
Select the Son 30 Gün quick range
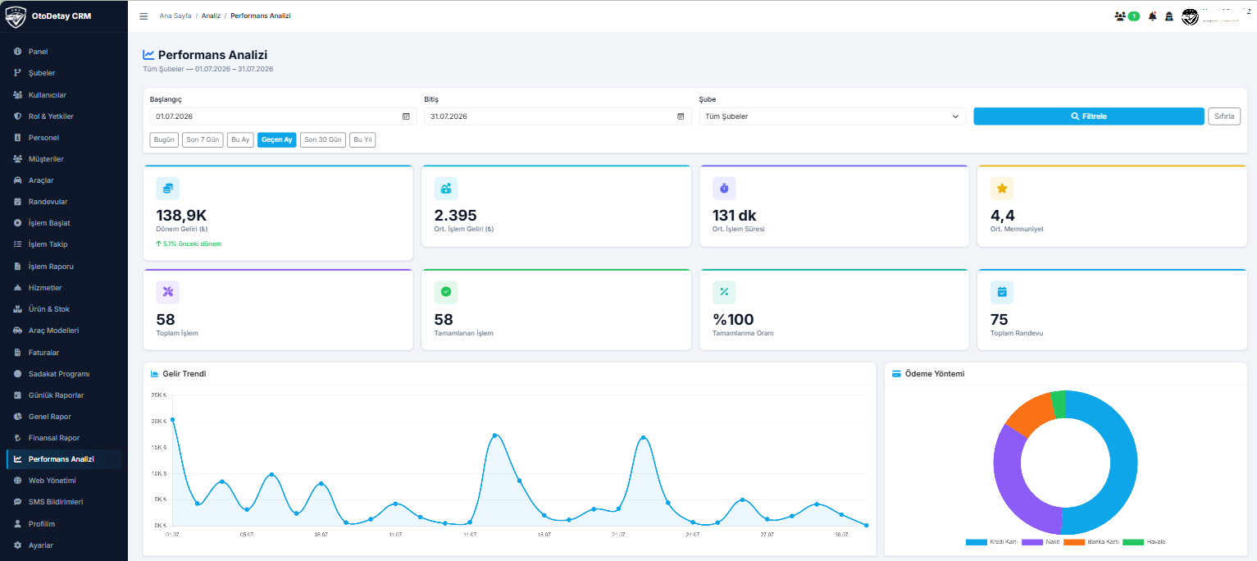pyautogui.click(x=323, y=139)
